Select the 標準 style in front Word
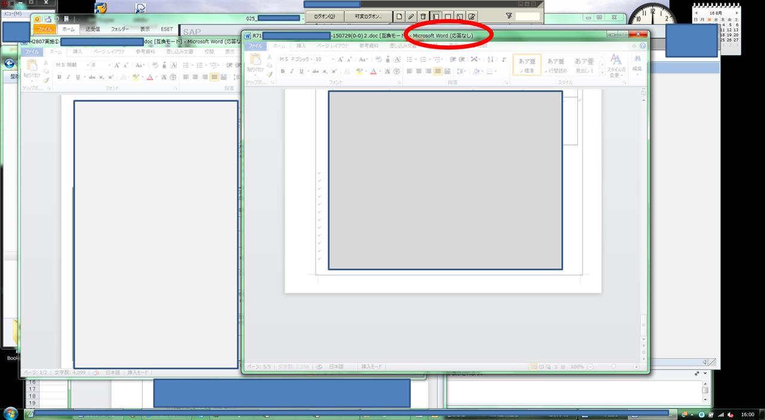This screenshot has width=765, height=420. pyautogui.click(x=527, y=64)
